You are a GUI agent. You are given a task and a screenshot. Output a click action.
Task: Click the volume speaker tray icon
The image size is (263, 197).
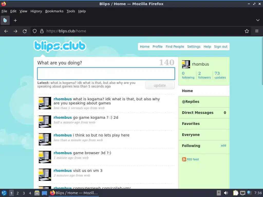click(x=226, y=193)
